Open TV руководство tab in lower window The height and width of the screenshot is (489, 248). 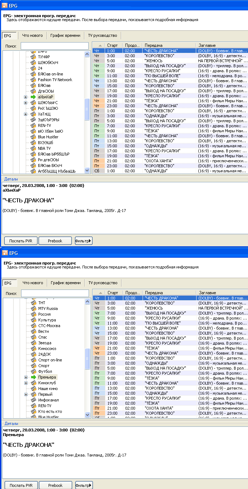(103, 283)
